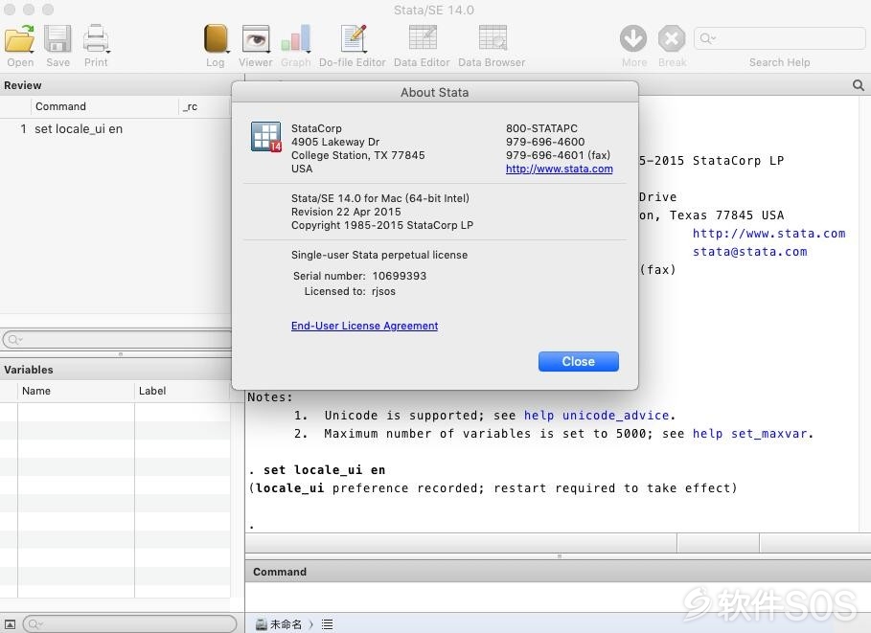The width and height of the screenshot is (871, 633).
Task: Click the Review panel title
Action: click(x=23, y=85)
